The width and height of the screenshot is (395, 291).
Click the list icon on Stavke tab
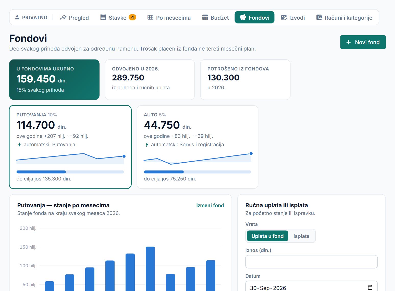[x=103, y=17]
